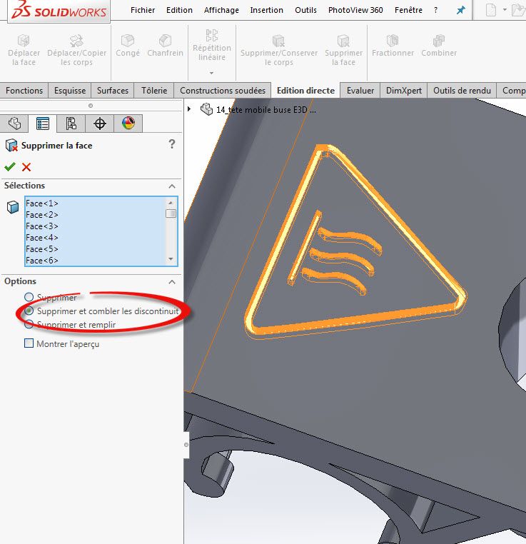Screen dimensions: 526x544
Task: Open the New document dropdown arrow
Action: 505,10
